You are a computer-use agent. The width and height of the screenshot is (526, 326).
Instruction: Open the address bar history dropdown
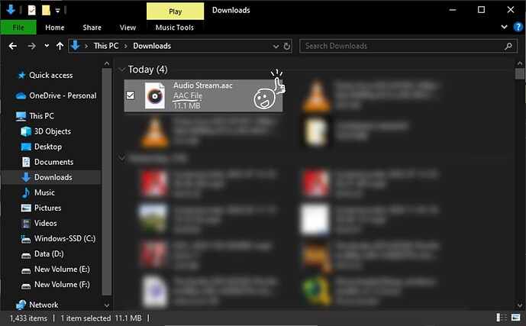tap(276, 46)
